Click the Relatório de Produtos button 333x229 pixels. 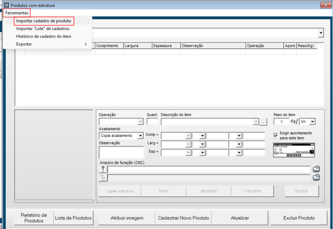tap(34, 218)
